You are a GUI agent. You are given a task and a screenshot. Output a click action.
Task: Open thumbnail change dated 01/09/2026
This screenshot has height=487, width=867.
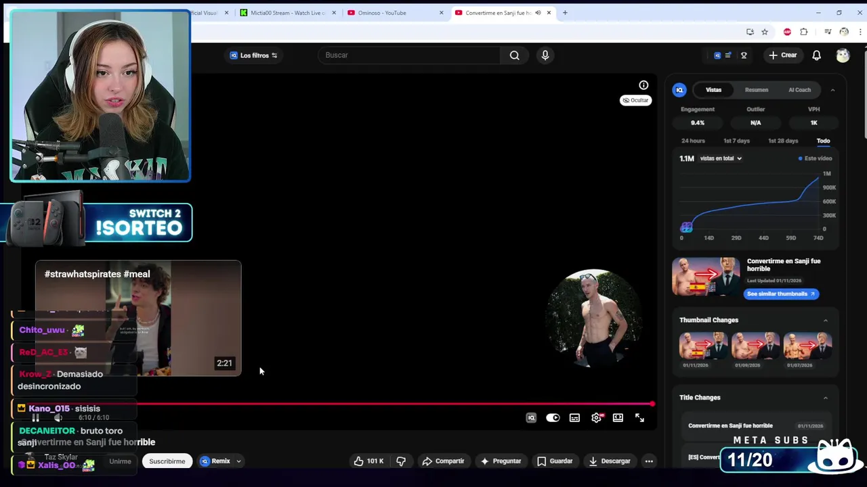[755, 346]
